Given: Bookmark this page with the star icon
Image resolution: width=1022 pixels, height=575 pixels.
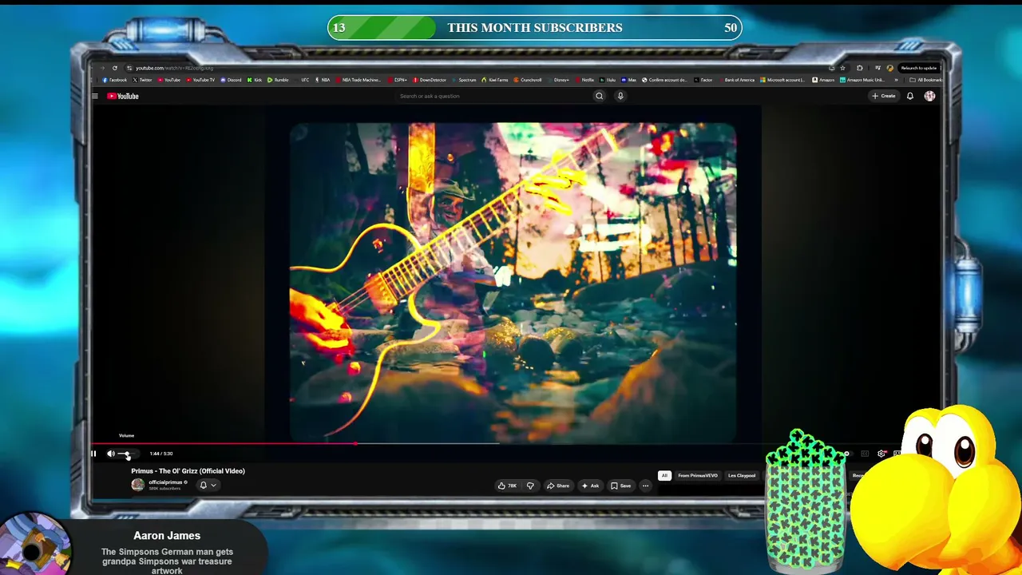Looking at the screenshot, I should (842, 68).
